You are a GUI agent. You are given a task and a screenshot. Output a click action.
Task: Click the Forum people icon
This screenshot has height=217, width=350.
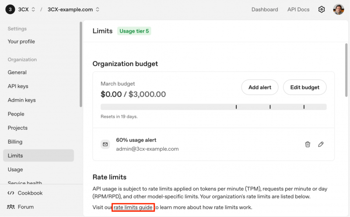click(10, 207)
